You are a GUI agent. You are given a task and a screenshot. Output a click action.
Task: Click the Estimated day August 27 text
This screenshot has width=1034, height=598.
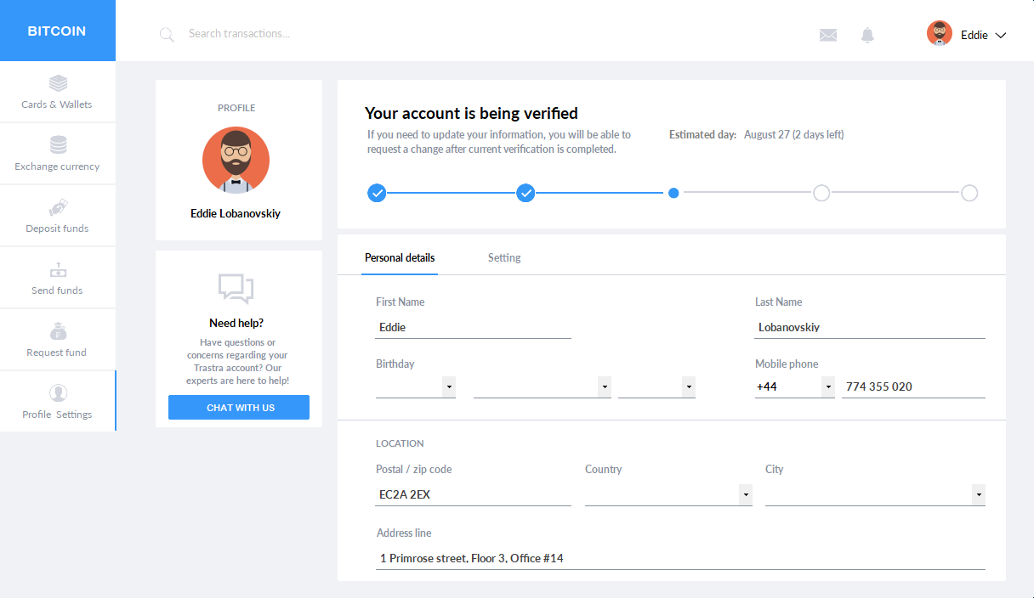pos(757,135)
